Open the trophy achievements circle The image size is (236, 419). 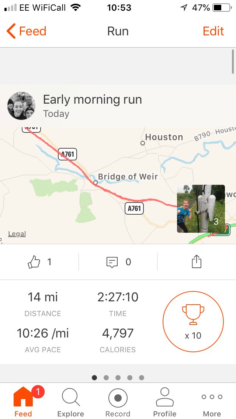(193, 322)
